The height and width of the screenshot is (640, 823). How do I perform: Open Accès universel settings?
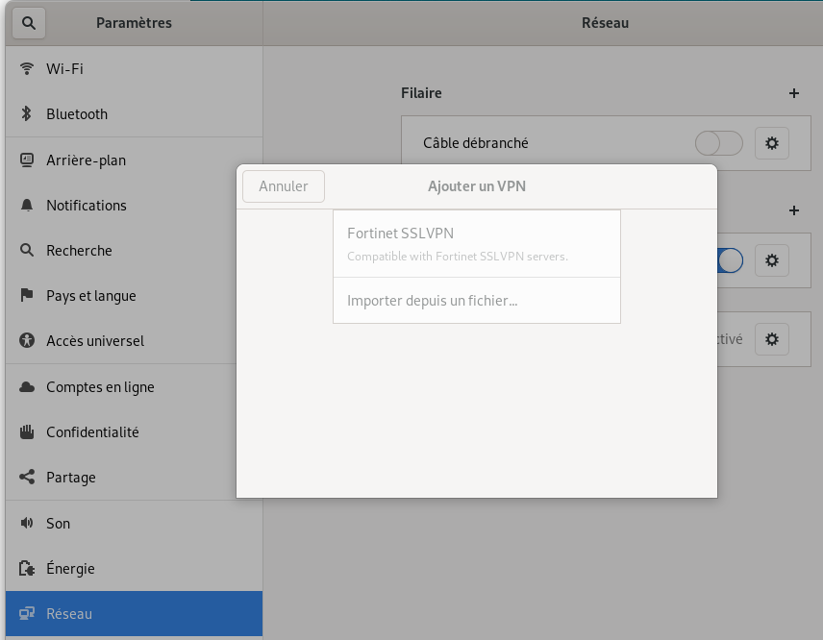coord(134,340)
